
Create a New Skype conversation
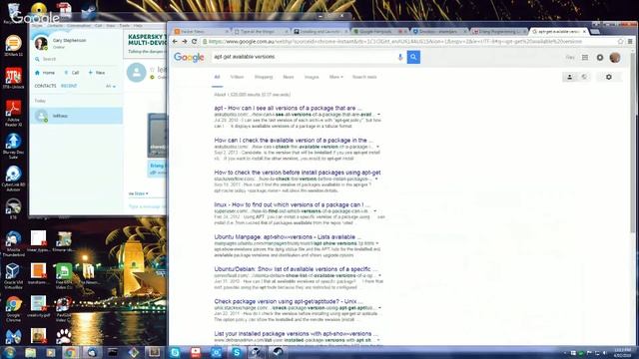pos(97,73)
